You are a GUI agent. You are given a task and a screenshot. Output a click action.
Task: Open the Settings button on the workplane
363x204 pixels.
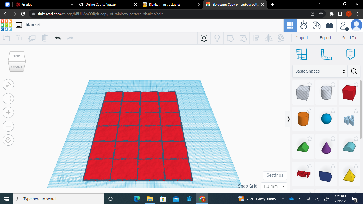coord(275,175)
